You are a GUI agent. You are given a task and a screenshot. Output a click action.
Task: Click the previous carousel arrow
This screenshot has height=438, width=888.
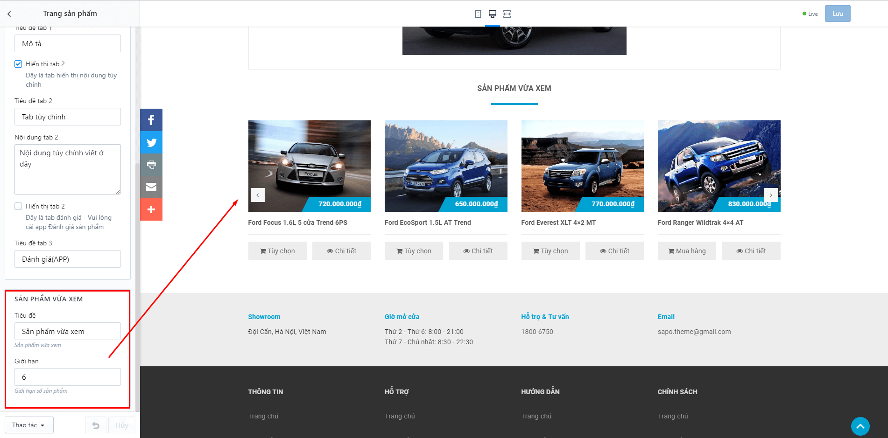click(x=258, y=195)
